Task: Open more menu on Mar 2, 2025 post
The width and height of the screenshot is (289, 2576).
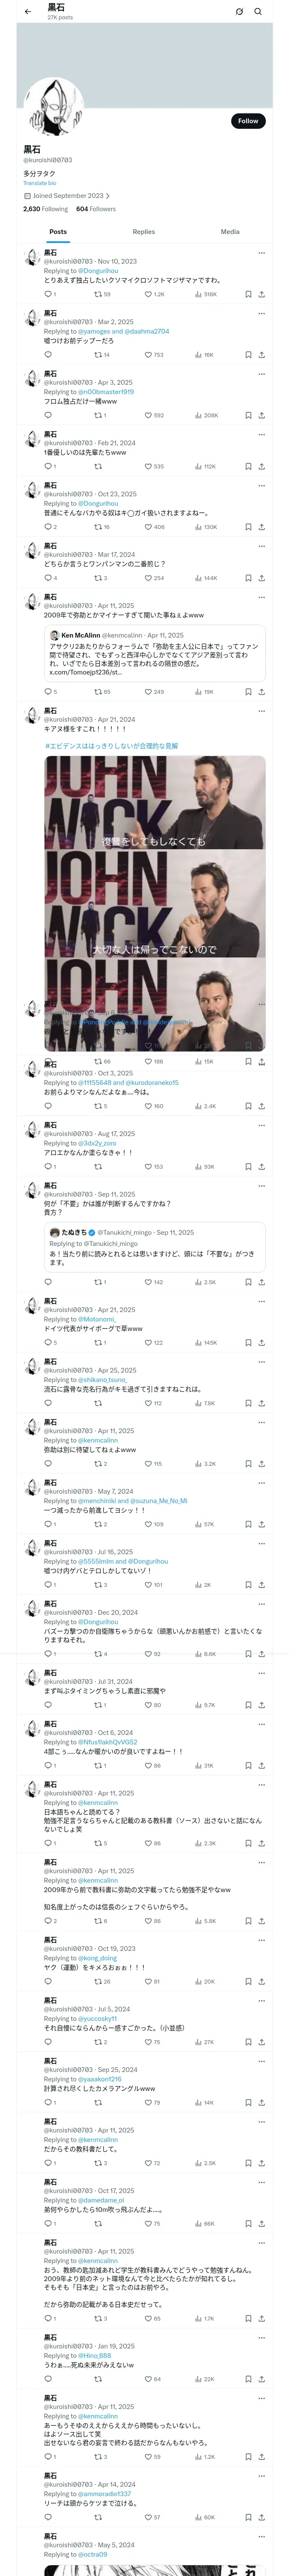Action: [x=261, y=314]
